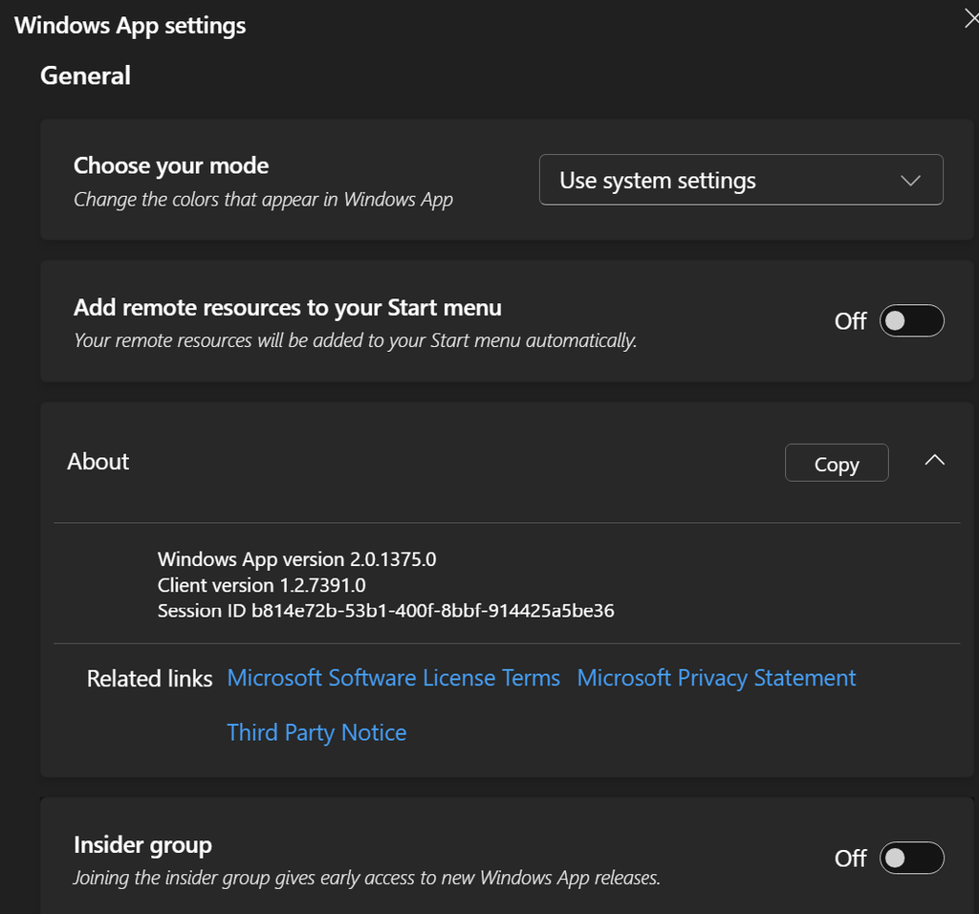Copy the About version information
Image resolution: width=979 pixels, height=914 pixels.
click(837, 463)
